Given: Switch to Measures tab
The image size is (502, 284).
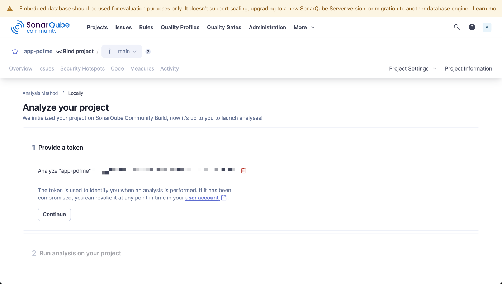Looking at the screenshot, I should tap(142, 68).
